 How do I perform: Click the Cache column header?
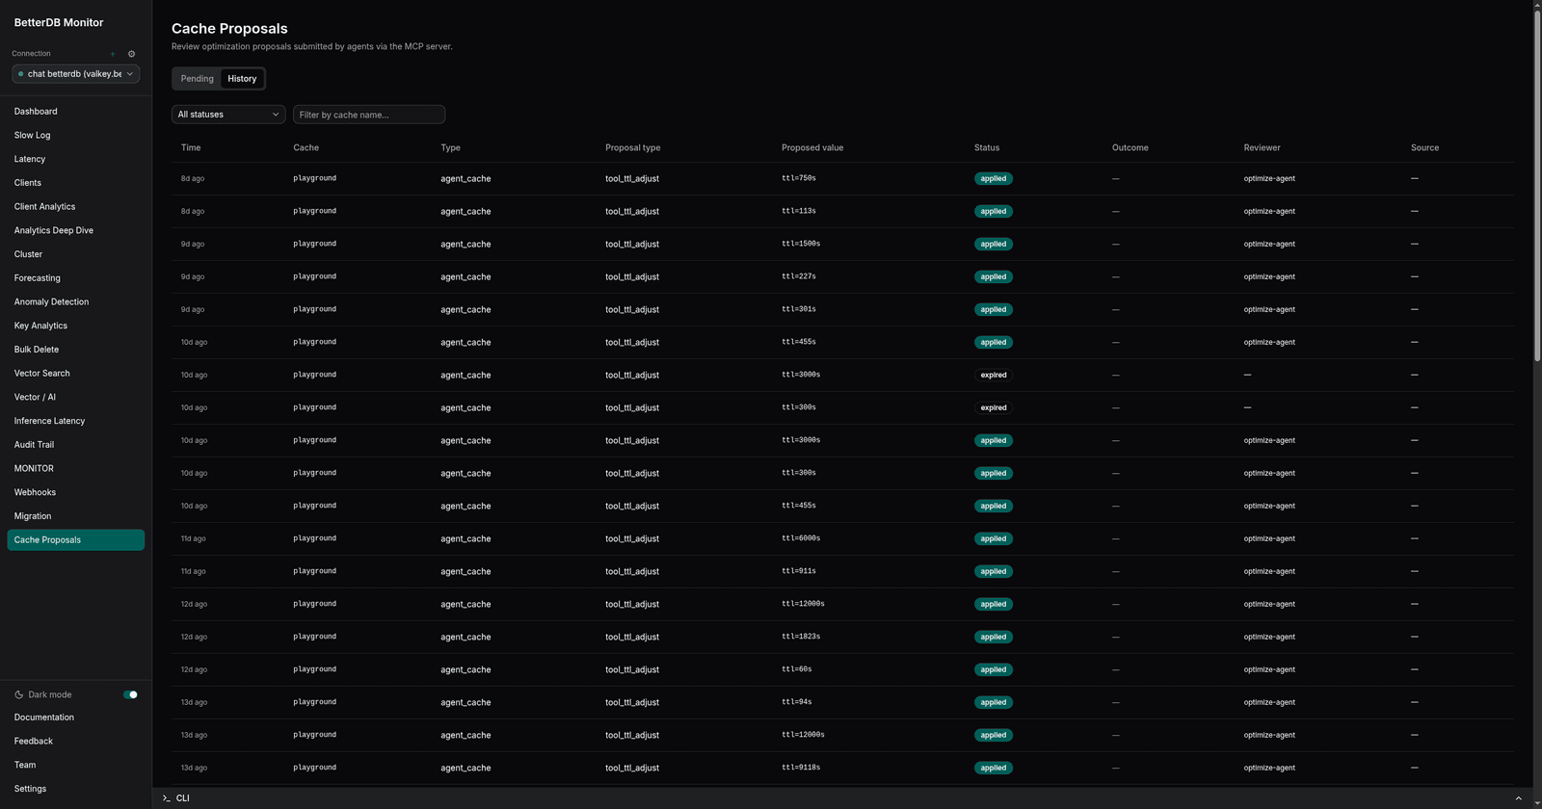pyautogui.click(x=306, y=147)
